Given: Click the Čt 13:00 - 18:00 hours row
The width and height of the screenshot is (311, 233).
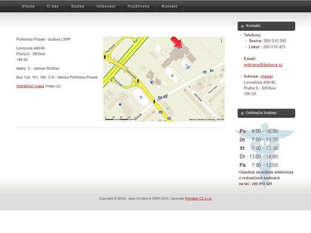Looking at the screenshot, I should point(259,157).
